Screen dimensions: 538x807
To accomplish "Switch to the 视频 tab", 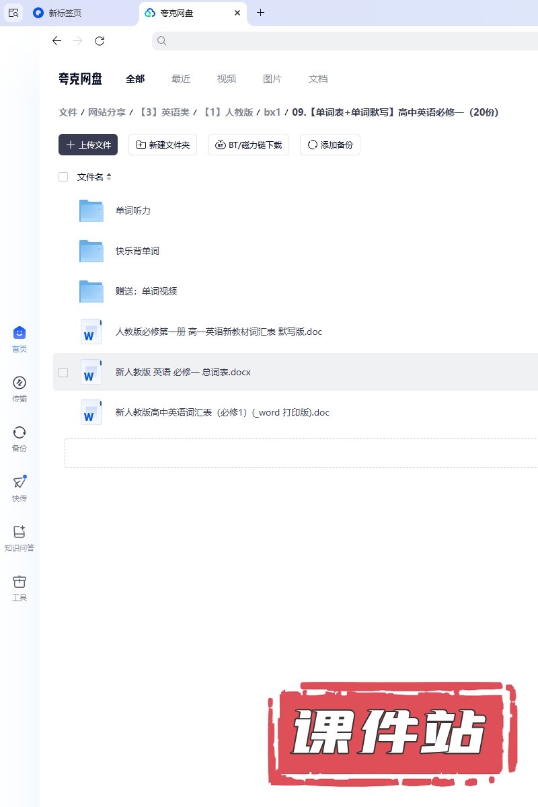I will pos(227,79).
